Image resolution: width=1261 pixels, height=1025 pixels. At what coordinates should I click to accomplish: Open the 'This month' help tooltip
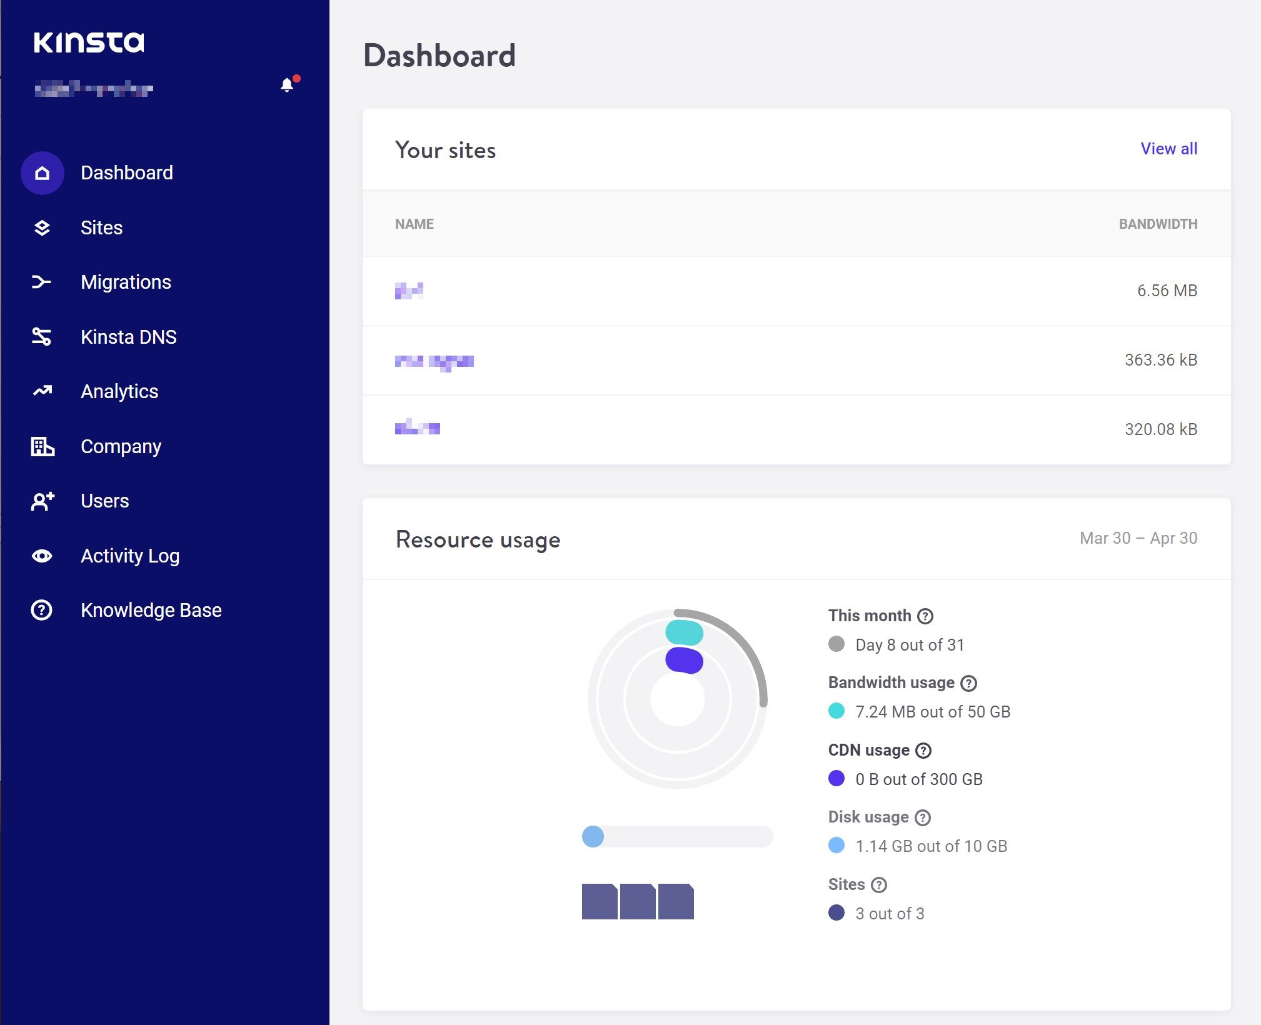[x=924, y=616]
